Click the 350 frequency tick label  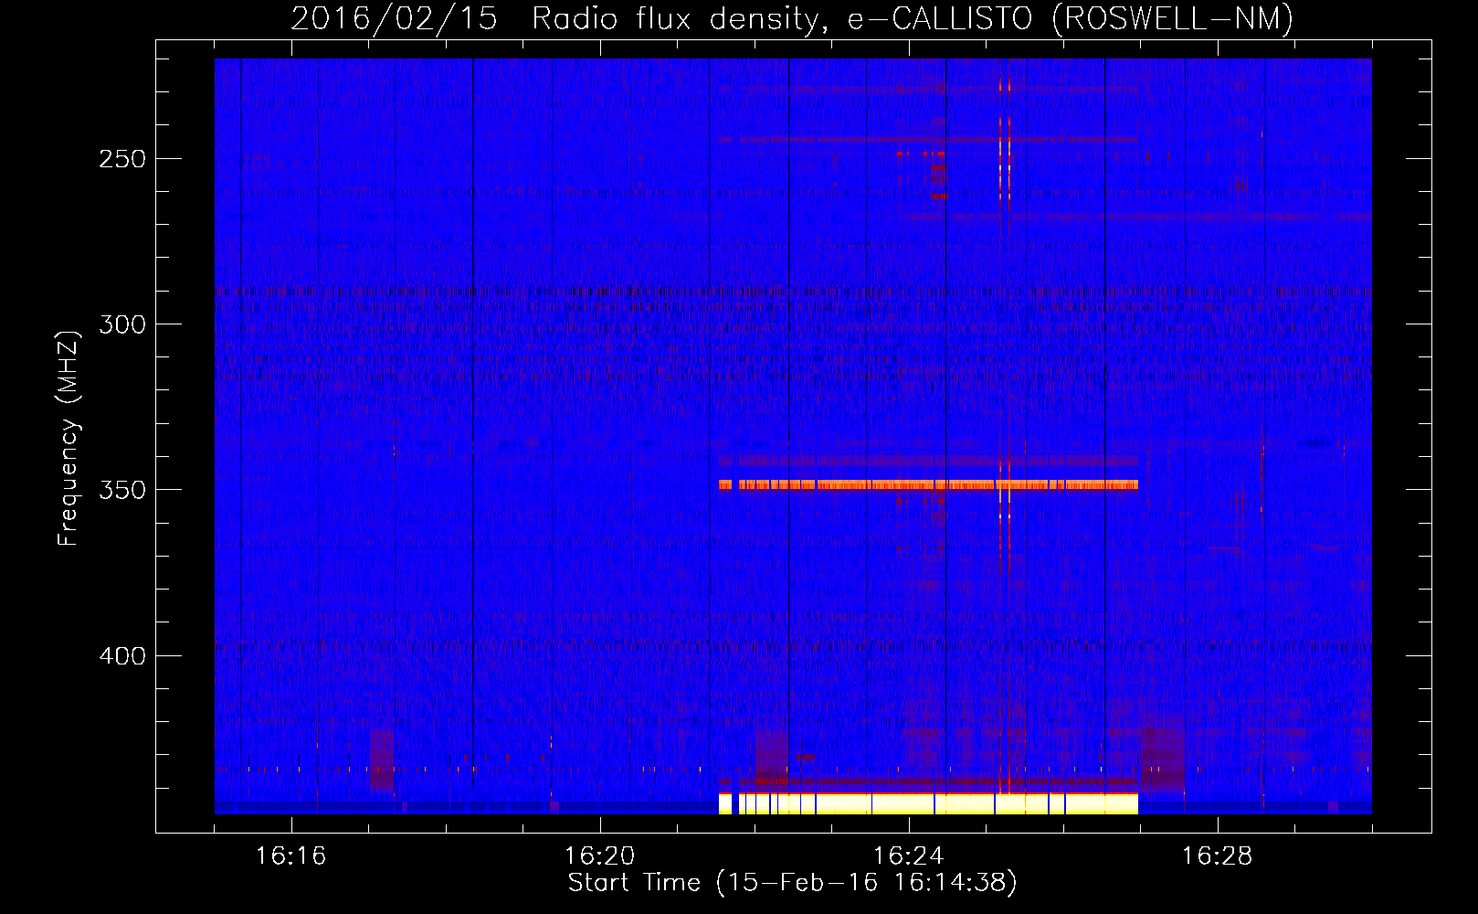(122, 490)
